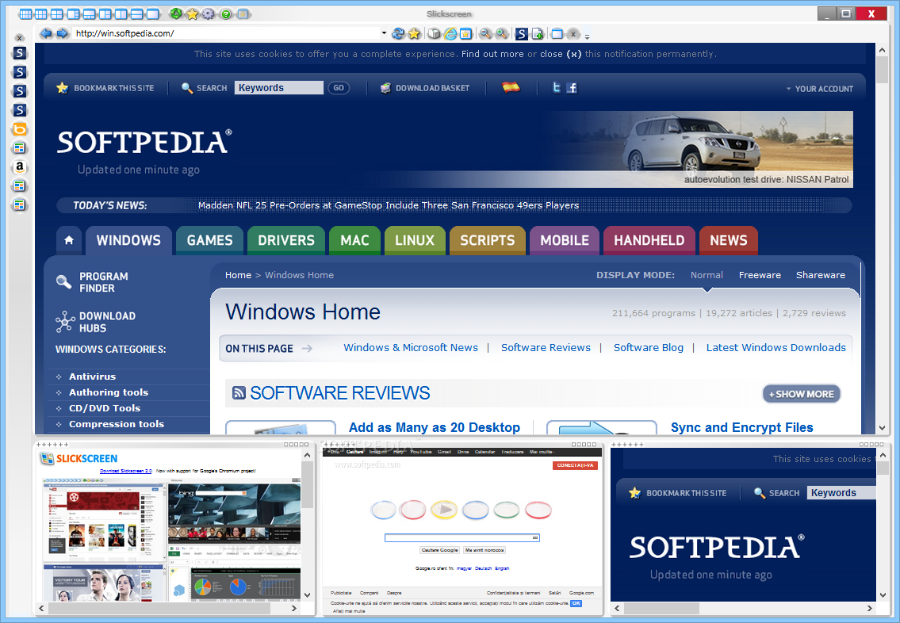This screenshot has width=900, height=623.
Task: Click the 3D box icon in address toolbar
Action: point(434,34)
